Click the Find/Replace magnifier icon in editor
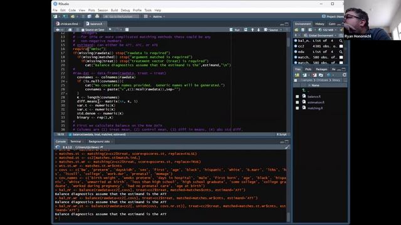The height and width of the screenshot is (225, 401). click(x=110, y=29)
